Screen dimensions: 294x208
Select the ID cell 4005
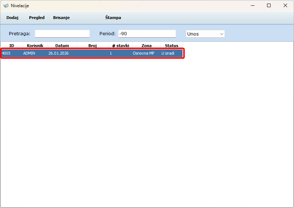pos(6,53)
